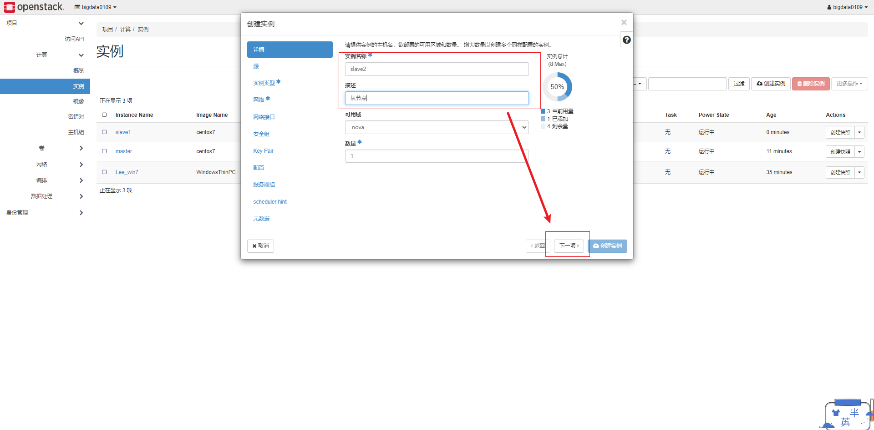874x430 pixels.
Task: Click 创建快照 for the Lee_win7 row
Action: [840, 172]
